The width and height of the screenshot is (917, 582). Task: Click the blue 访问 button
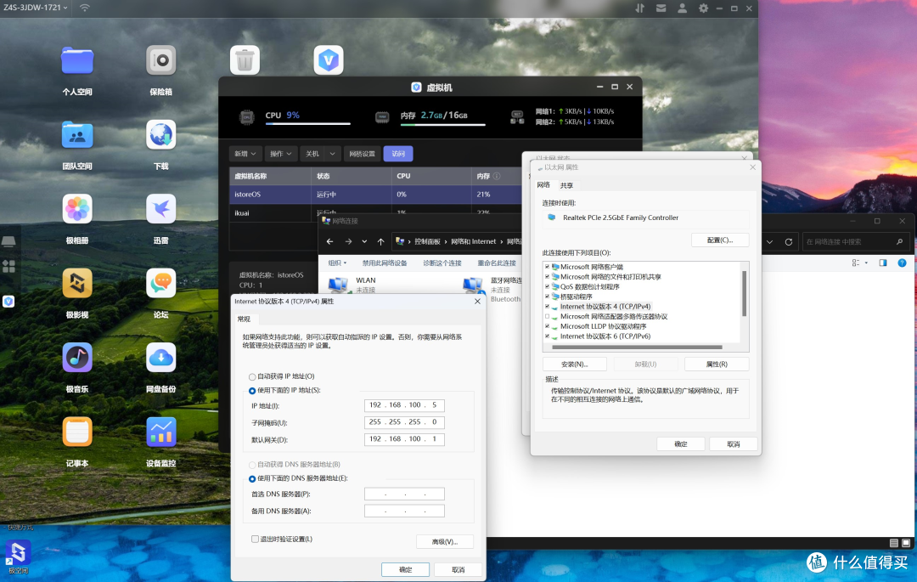[398, 154]
